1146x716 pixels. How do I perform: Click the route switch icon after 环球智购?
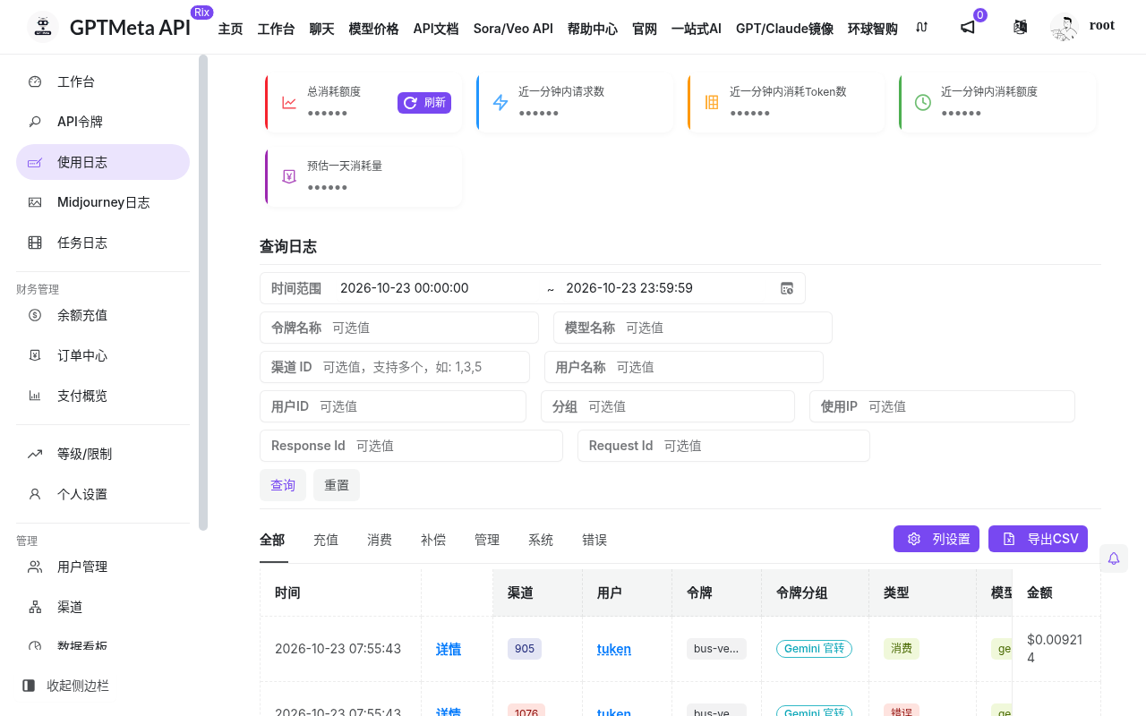pos(921,28)
